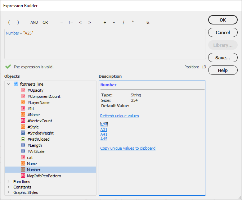The image size is (242, 200).
Task: Expand the Constants node
Action: 9,187
